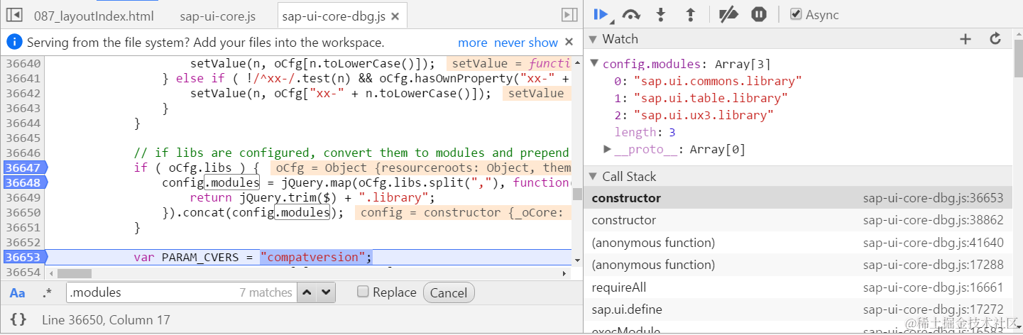
Task: Toggle the debugger sidebar icon at top right of editor
Action: [x=569, y=15]
